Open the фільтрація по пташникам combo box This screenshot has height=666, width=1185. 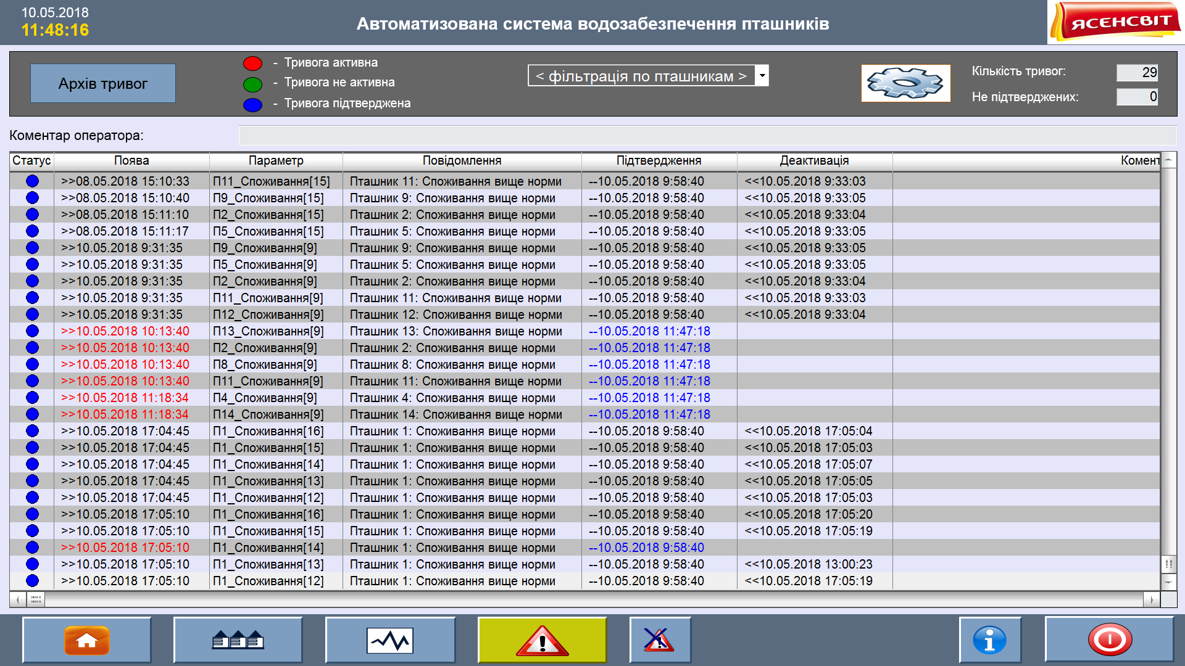tap(641, 76)
